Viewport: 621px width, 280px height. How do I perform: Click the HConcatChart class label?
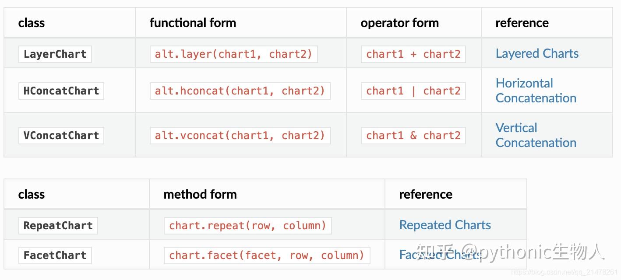tap(61, 91)
